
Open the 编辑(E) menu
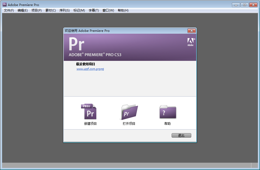point(22,10)
